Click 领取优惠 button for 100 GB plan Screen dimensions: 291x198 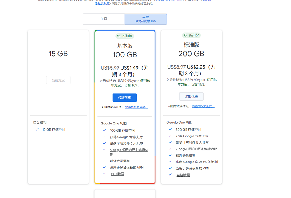click(x=125, y=98)
